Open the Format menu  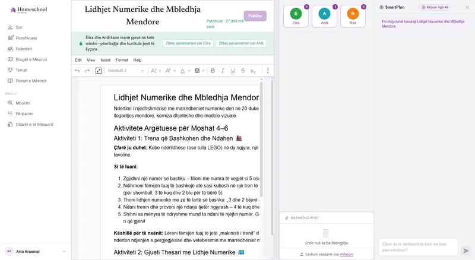click(122, 60)
